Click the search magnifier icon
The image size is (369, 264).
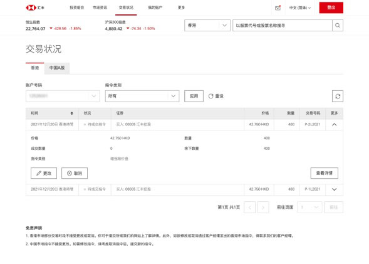pyautogui.click(x=338, y=26)
